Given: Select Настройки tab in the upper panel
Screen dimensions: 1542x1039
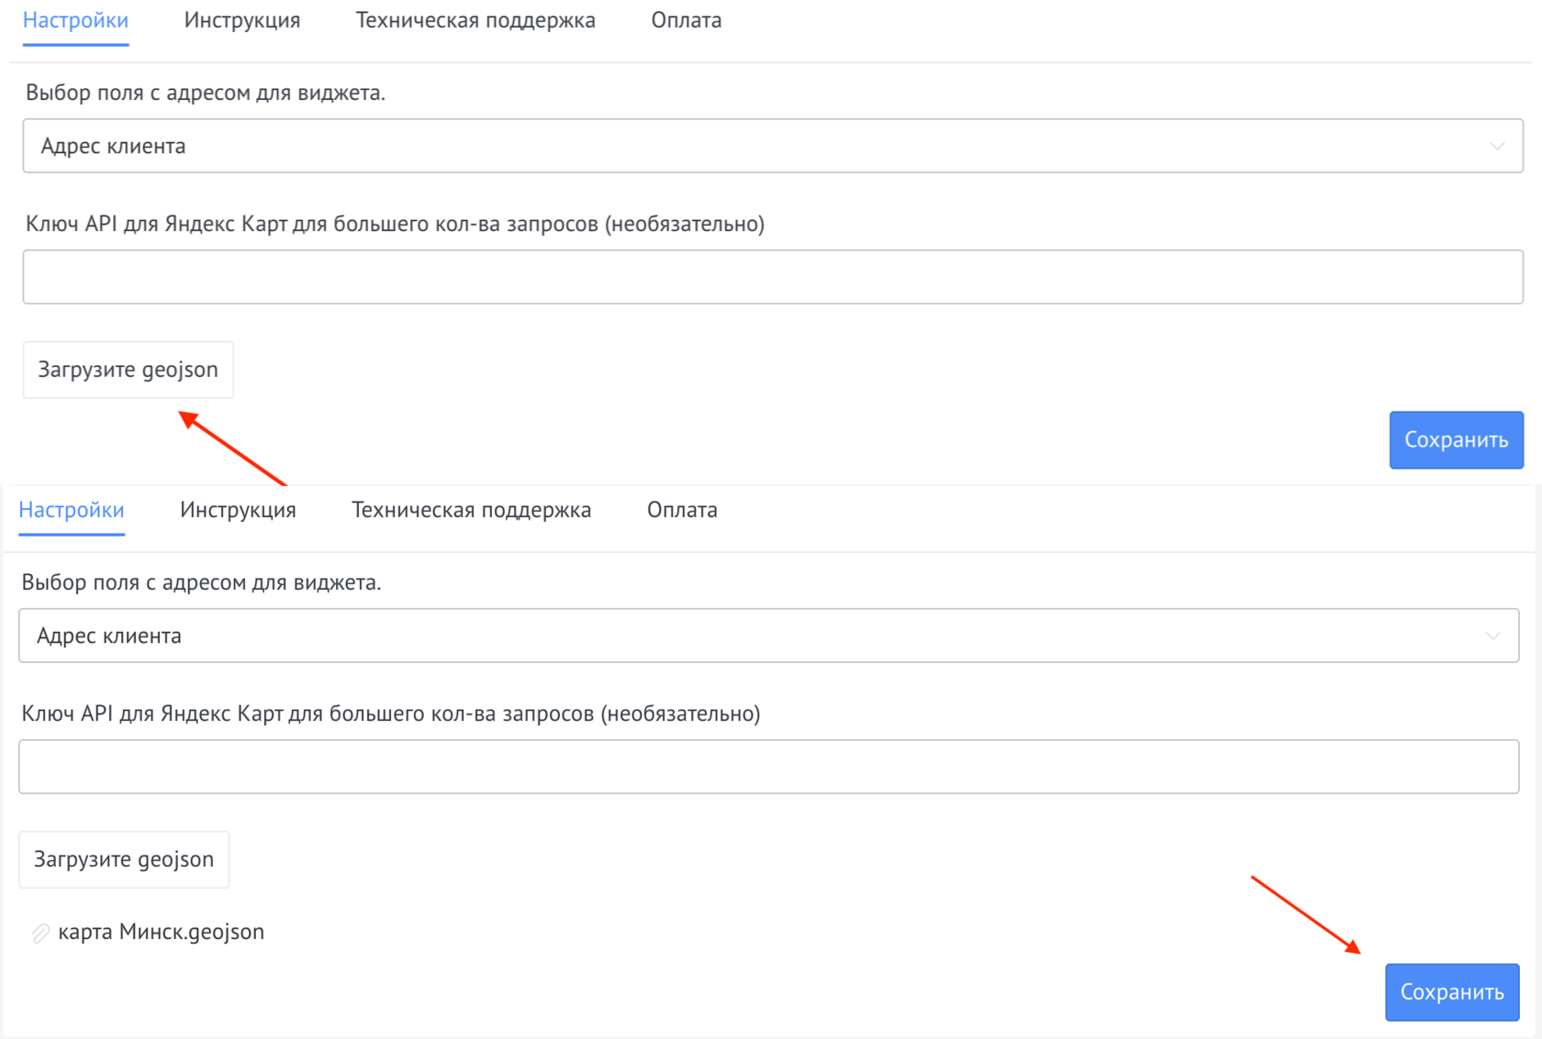Looking at the screenshot, I should (75, 20).
